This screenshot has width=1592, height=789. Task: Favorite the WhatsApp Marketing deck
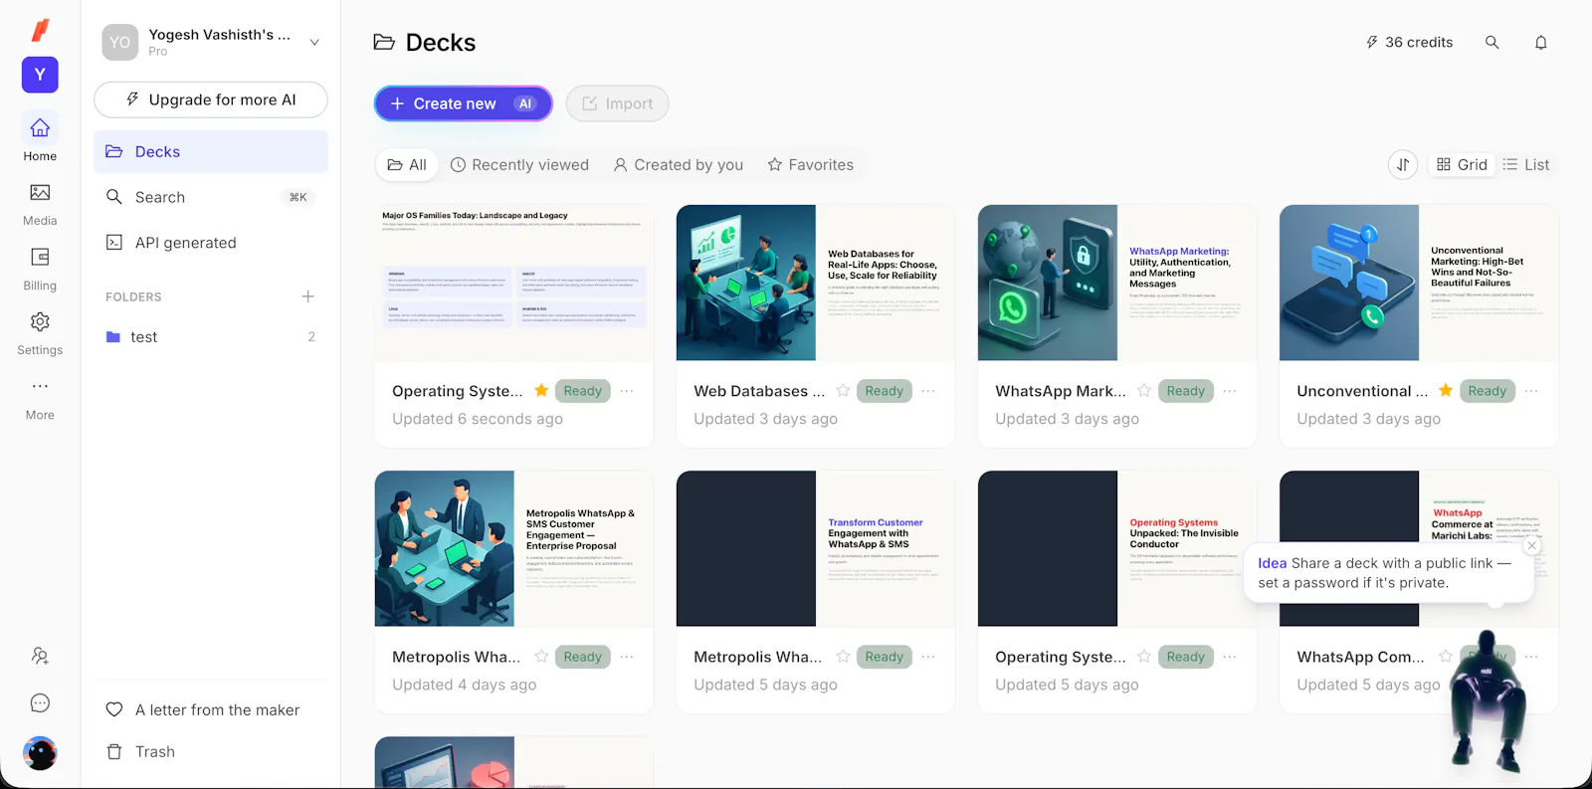(x=1144, y=391)
